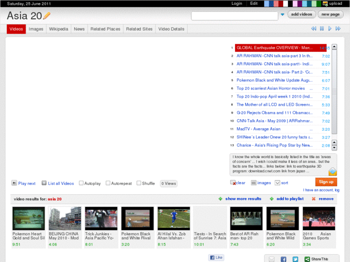The height and width of the screenshot is (262, 350).
Task: Select the dark red color theme swatch
Action: (x=281, y=3)
